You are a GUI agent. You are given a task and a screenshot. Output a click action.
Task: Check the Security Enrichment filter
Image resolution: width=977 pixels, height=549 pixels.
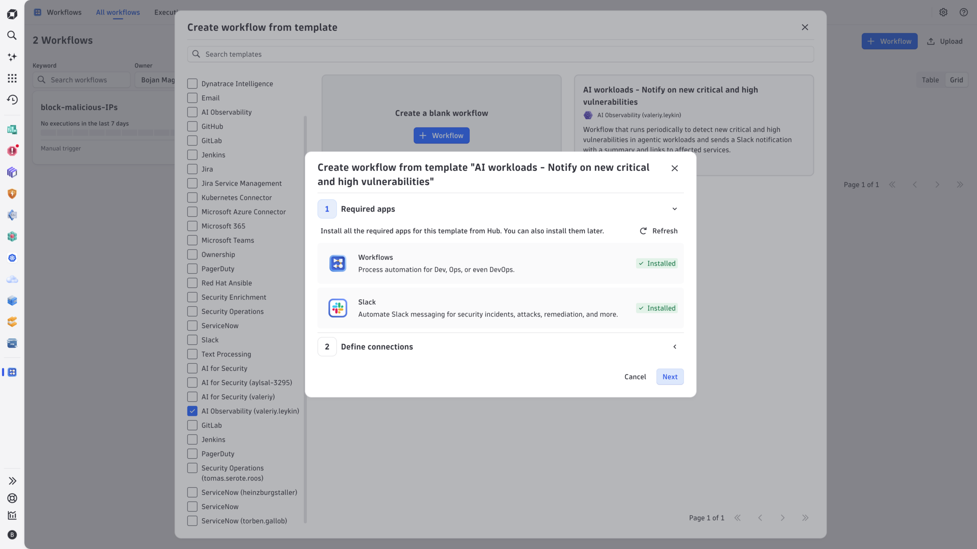pyautogui.click(x=192, y=297)
